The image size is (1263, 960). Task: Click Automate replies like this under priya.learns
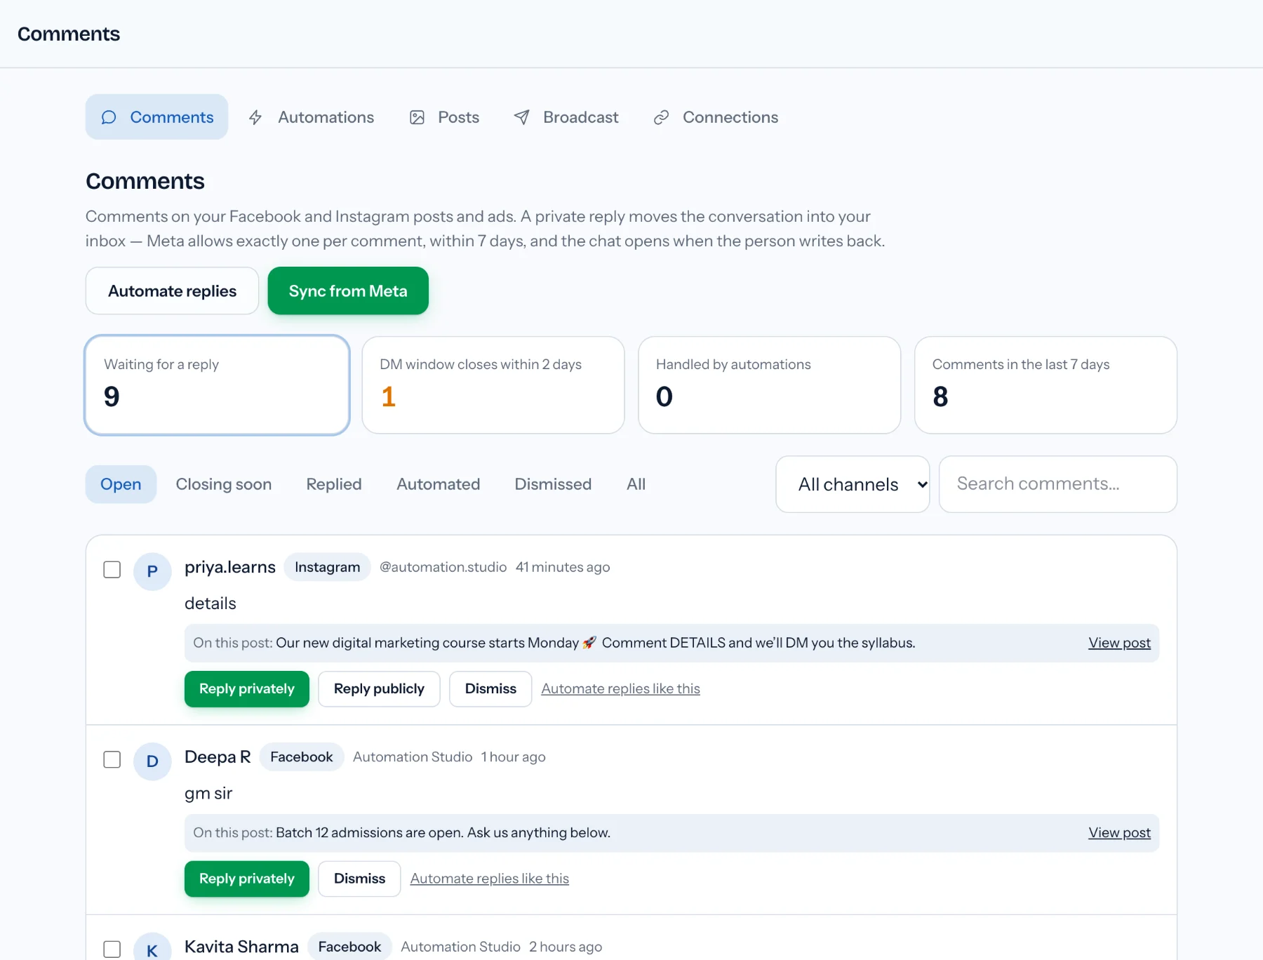pyautogui.click(x=620, y=689)
